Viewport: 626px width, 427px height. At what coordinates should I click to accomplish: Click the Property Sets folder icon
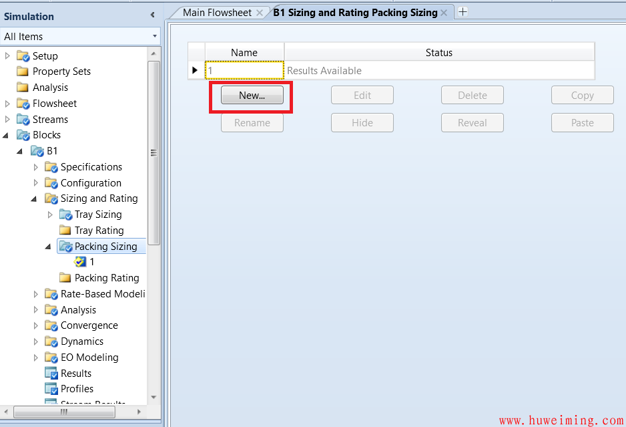[x=23, y=72]
